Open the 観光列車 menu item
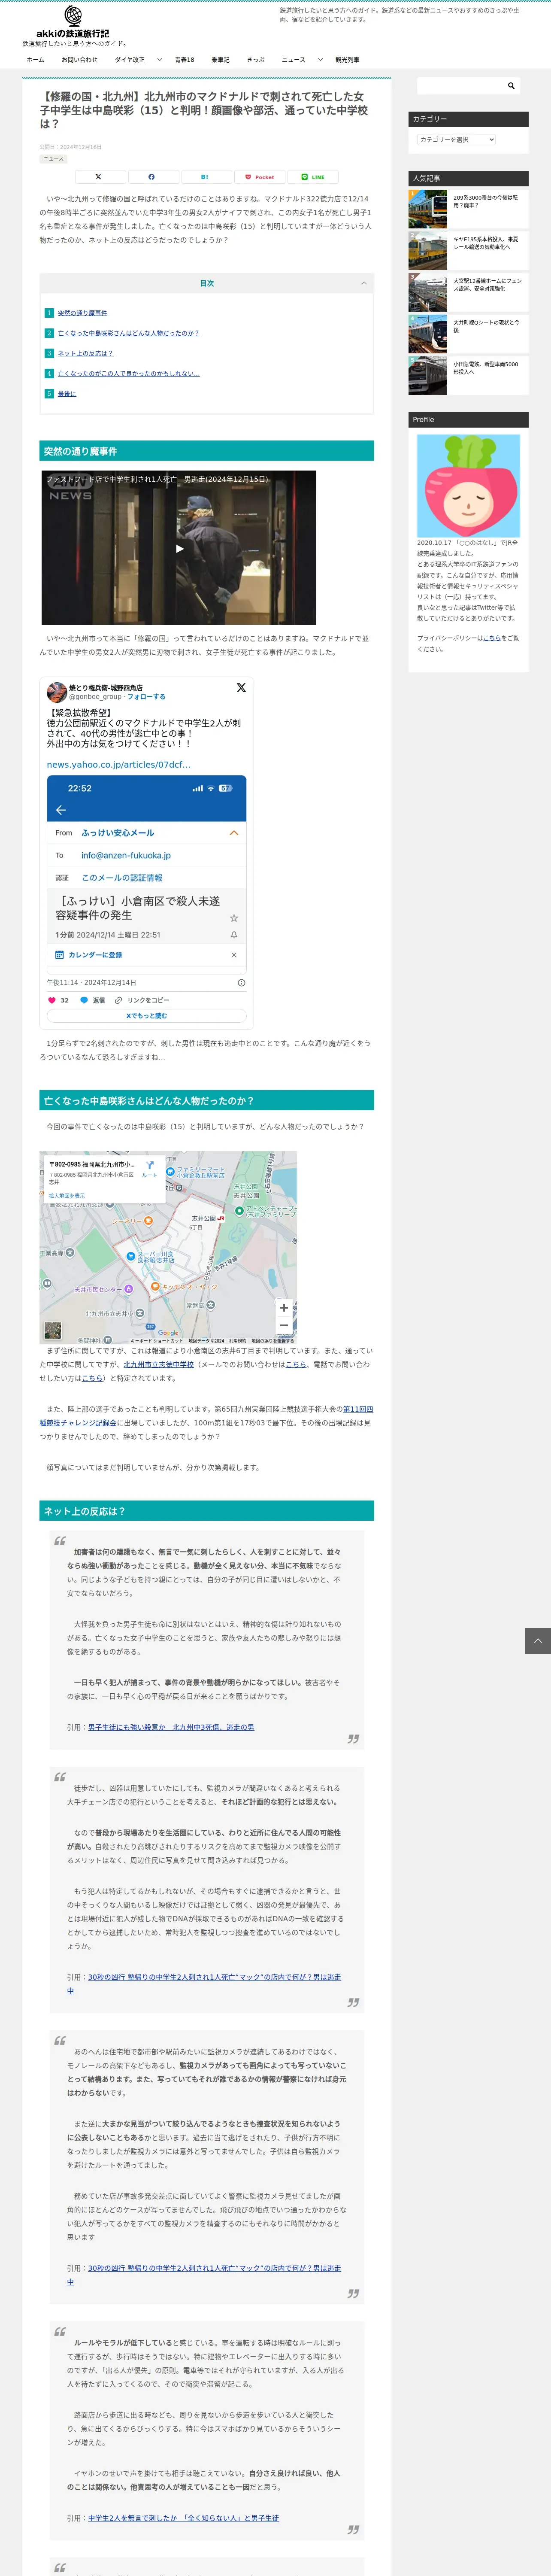The image size is (551, 2576). 347,60
